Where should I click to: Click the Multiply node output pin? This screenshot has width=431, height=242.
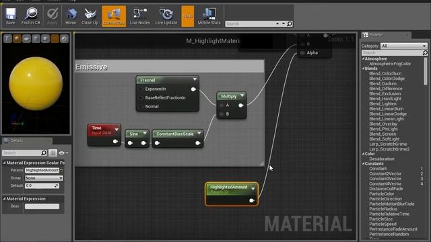pyautogui.click(x=241, y=106)
